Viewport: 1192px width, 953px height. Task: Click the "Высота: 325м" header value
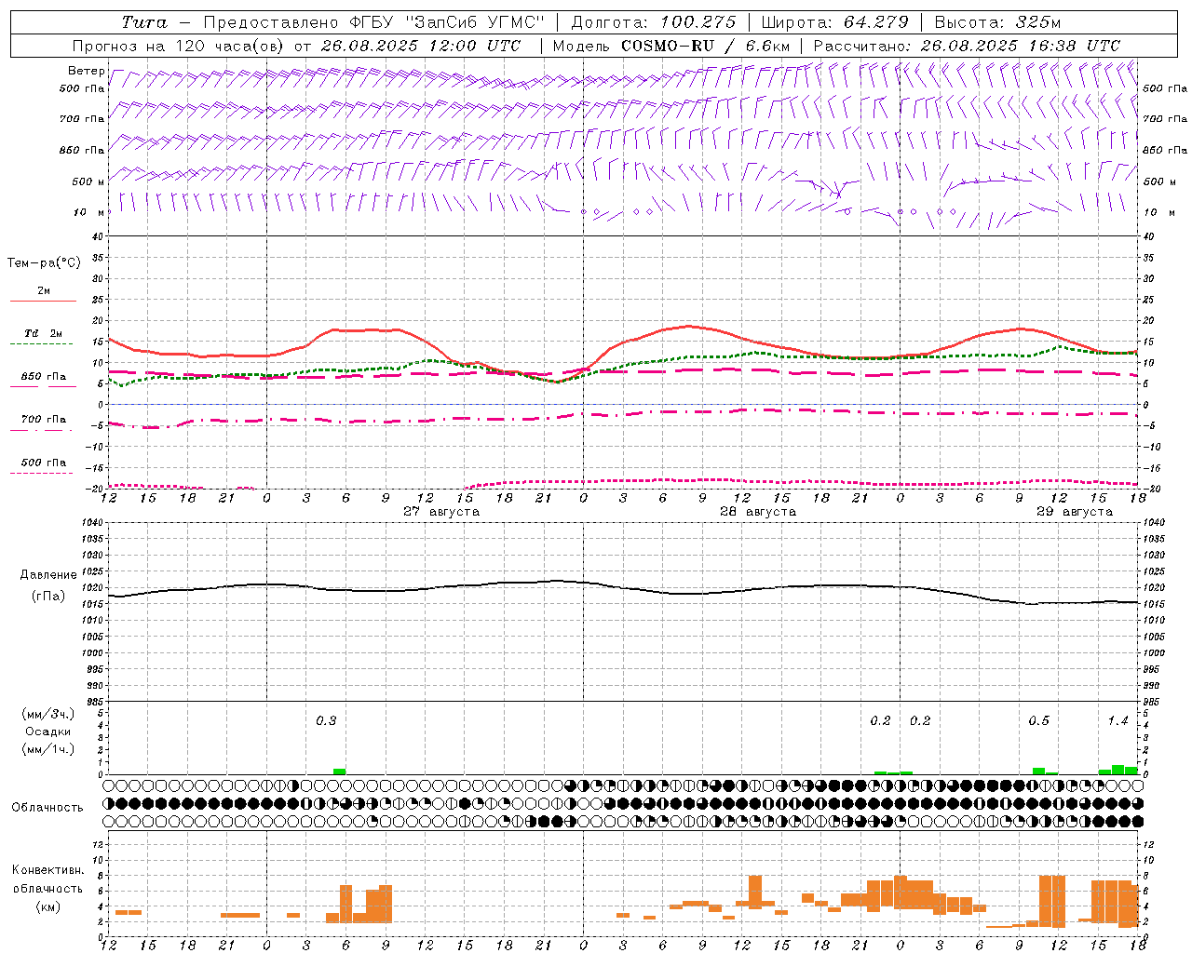click(997, 22)
